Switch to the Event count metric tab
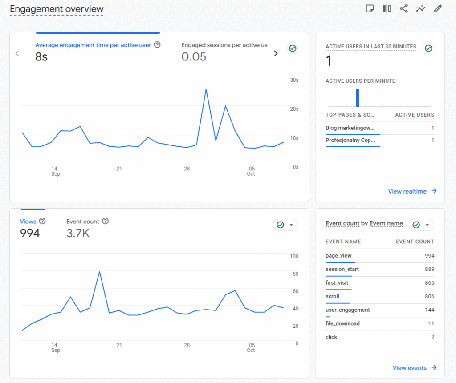Viewport: 456px width, 383px height. pyautogui.click(x=83, y=227)
